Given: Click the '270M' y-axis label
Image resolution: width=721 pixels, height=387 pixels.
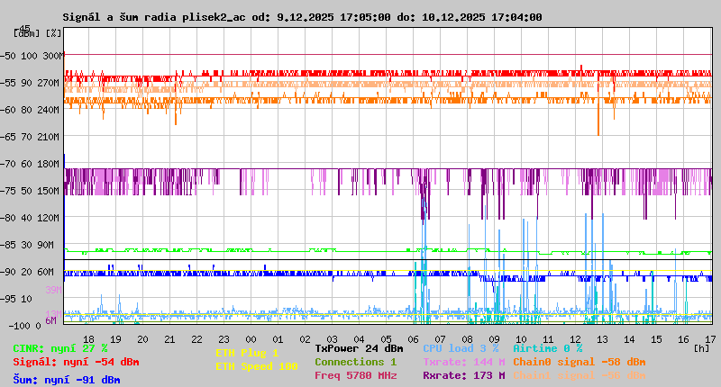Looking at the screenshot, I should click(50, 83).
